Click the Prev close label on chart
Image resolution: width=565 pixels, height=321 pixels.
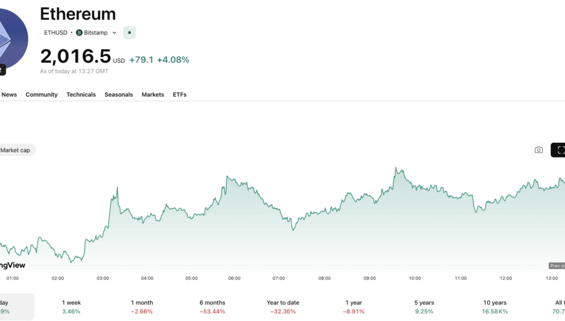[557, 266]
